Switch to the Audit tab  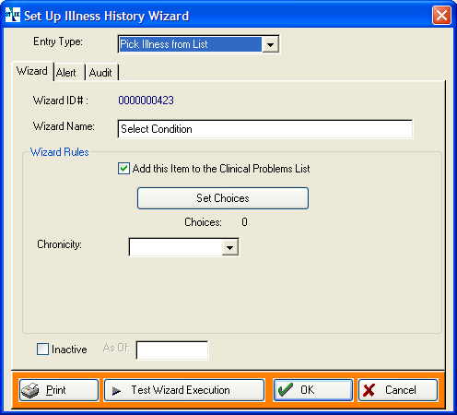click(x=100, y=73)
